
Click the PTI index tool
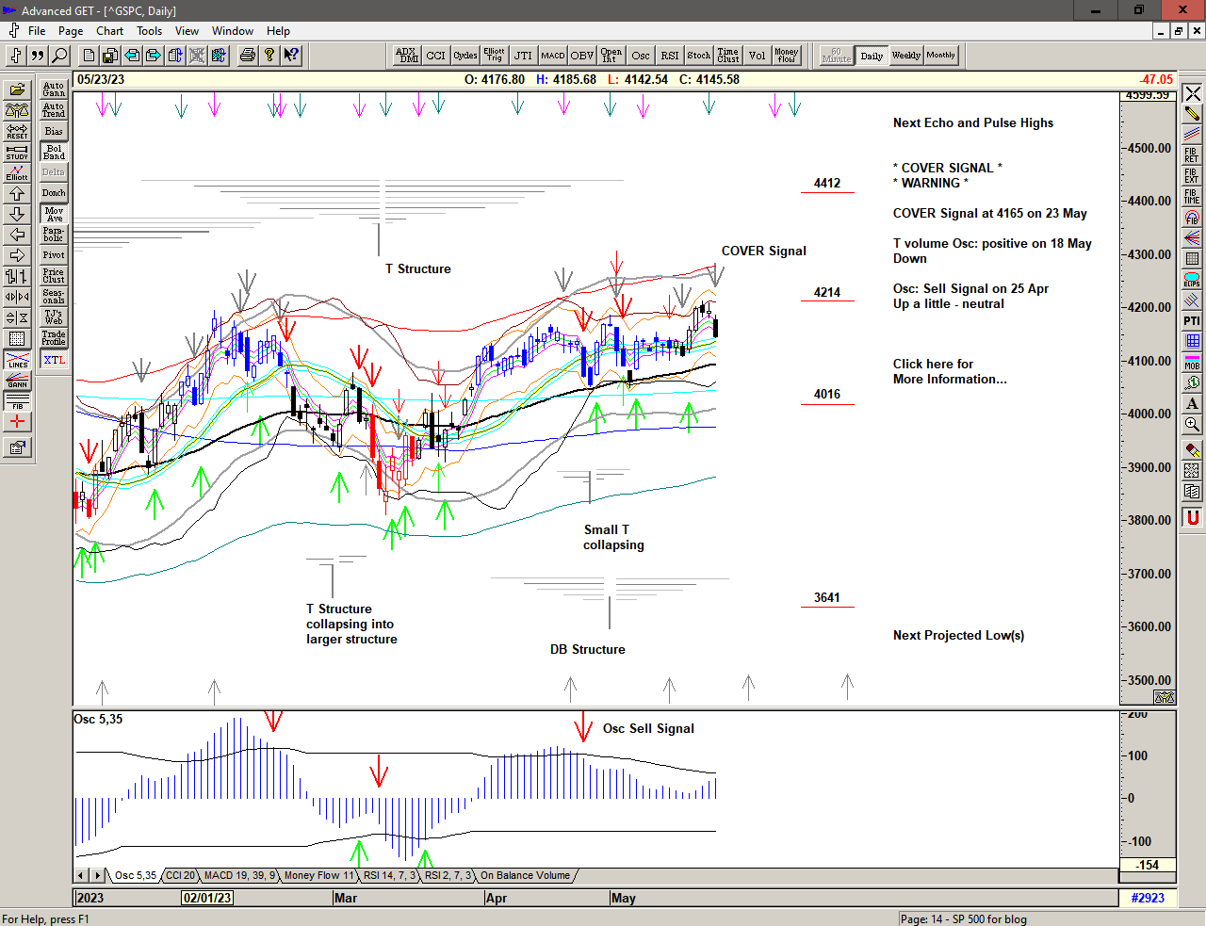pyautogui.click(x=1192, y=321)
